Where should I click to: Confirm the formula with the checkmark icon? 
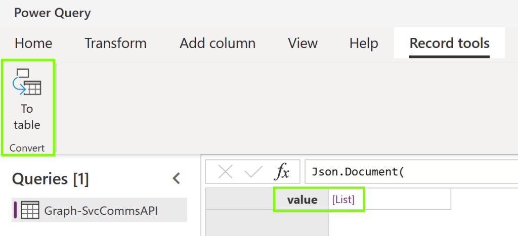253,172
